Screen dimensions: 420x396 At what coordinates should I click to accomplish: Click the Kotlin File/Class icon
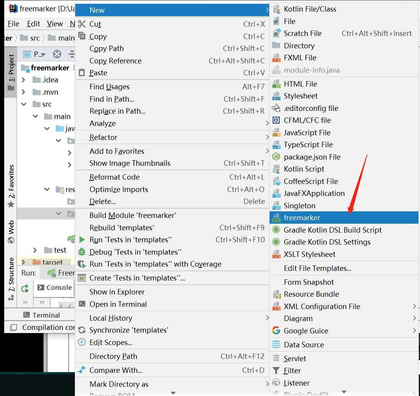(x=276, y=9)
